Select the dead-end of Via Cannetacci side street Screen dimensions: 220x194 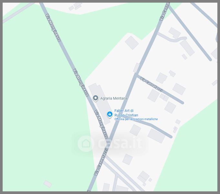182,103
